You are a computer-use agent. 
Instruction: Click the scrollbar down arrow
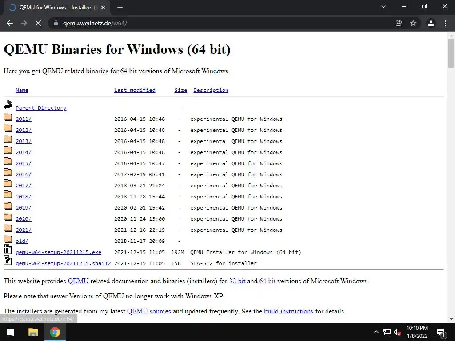pos(451,319)
